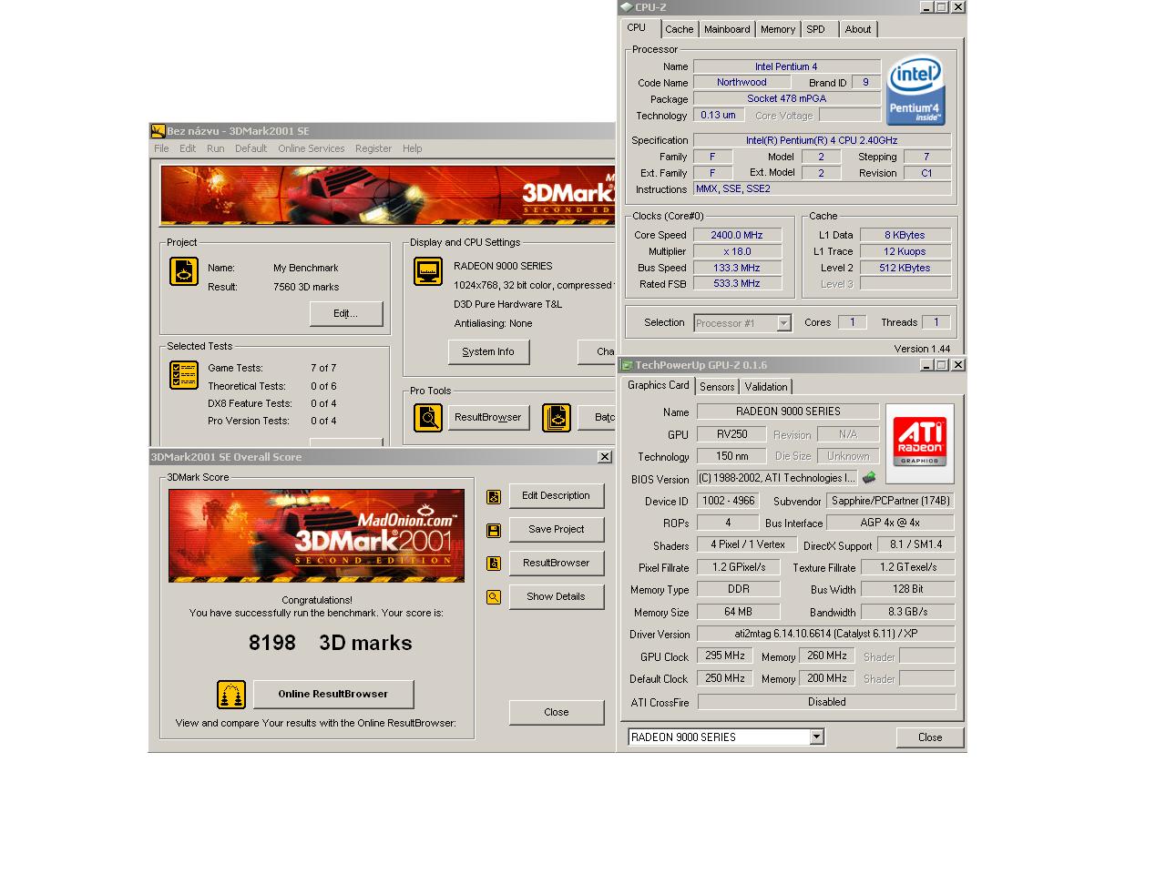Click the Bus Speed 133.3 MHz value
Viewport: 1166px width, 874px height.
point(737,268)
